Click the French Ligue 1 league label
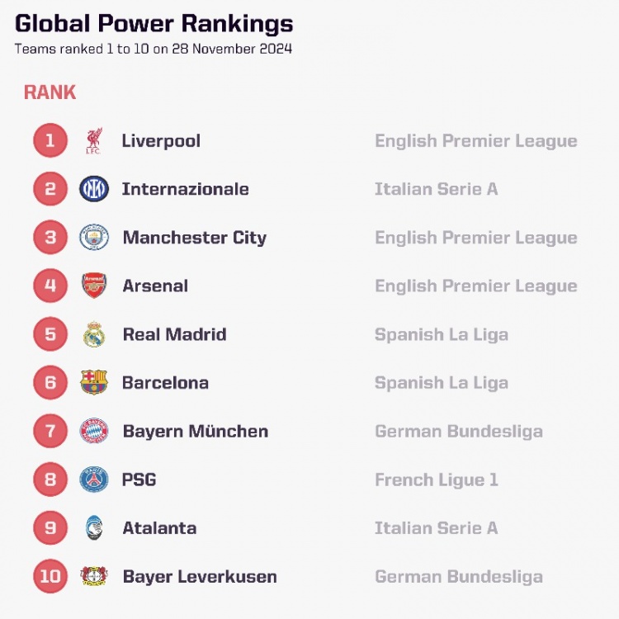The width and height of the screenshot is (619, 619). [437, 480]
